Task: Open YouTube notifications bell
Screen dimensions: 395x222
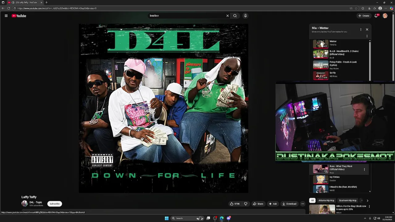Action: 376,16
